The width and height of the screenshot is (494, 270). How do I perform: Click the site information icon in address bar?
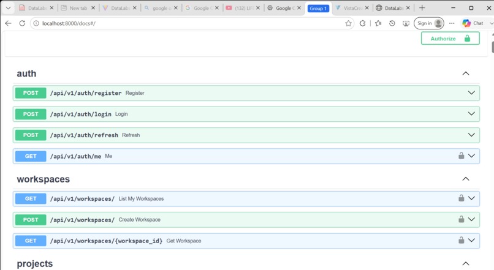(36, 23)
